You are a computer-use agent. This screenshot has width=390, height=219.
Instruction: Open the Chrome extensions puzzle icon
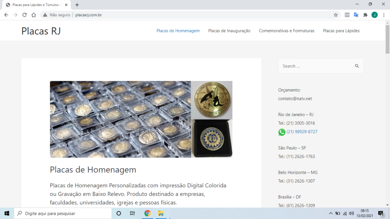tap(365, 15)
